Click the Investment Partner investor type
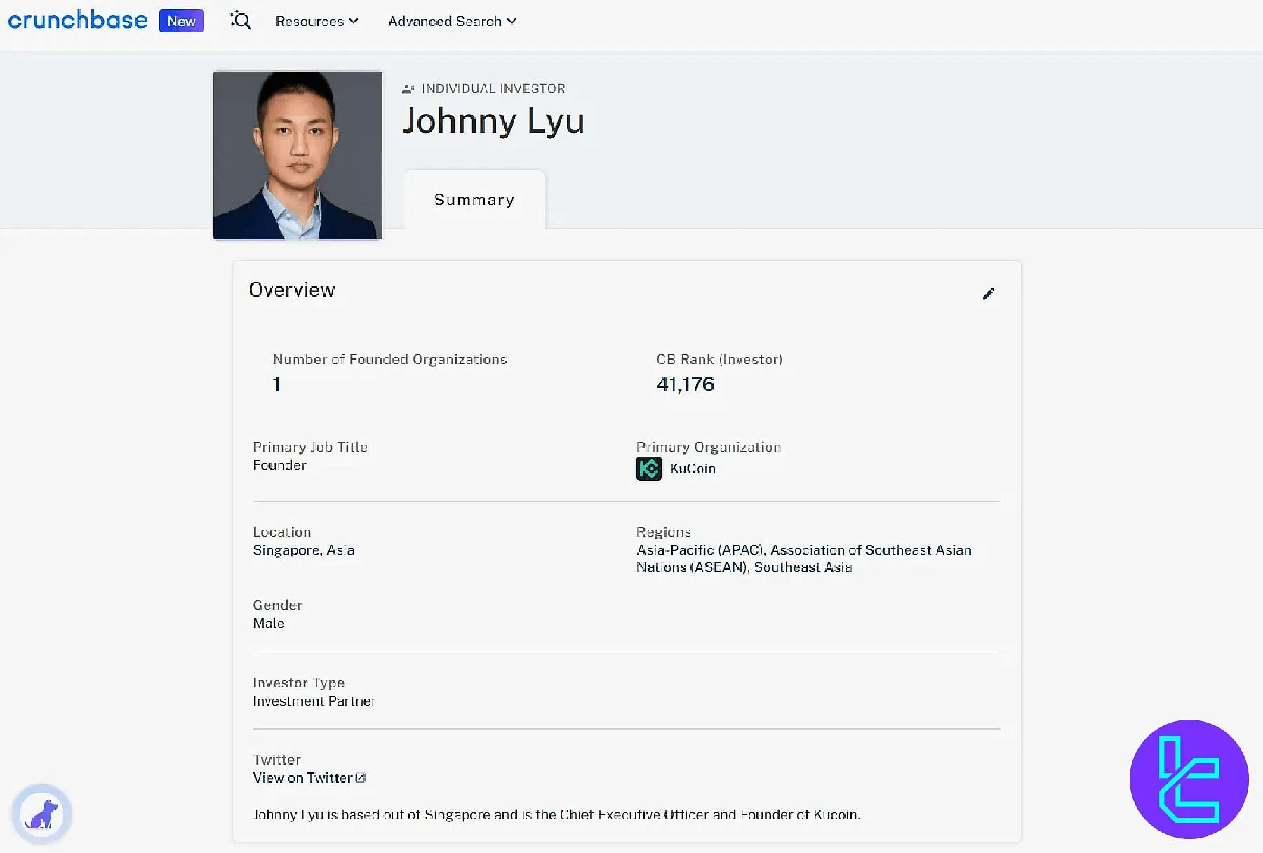This screenshot has width=1263, height=853. [x=314, y=701]
